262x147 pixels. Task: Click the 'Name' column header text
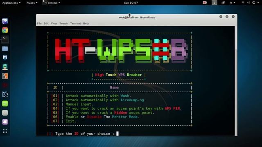pyautogui.click(x=114, y=87)
